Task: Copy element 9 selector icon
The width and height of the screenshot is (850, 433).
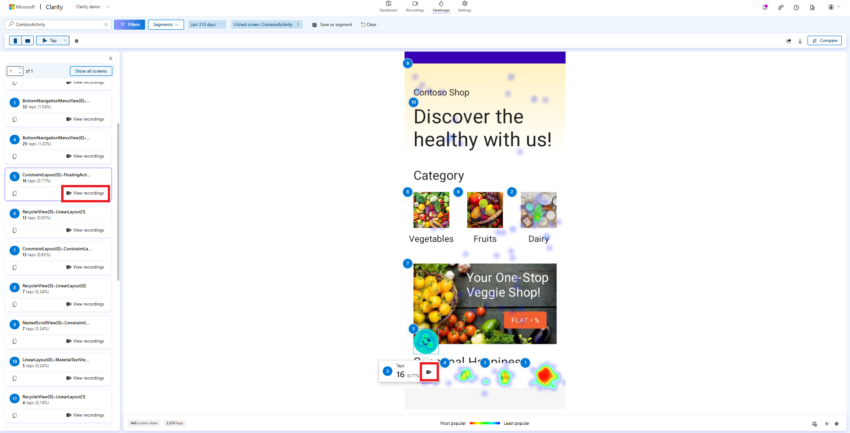Action: tap(15, 342)
